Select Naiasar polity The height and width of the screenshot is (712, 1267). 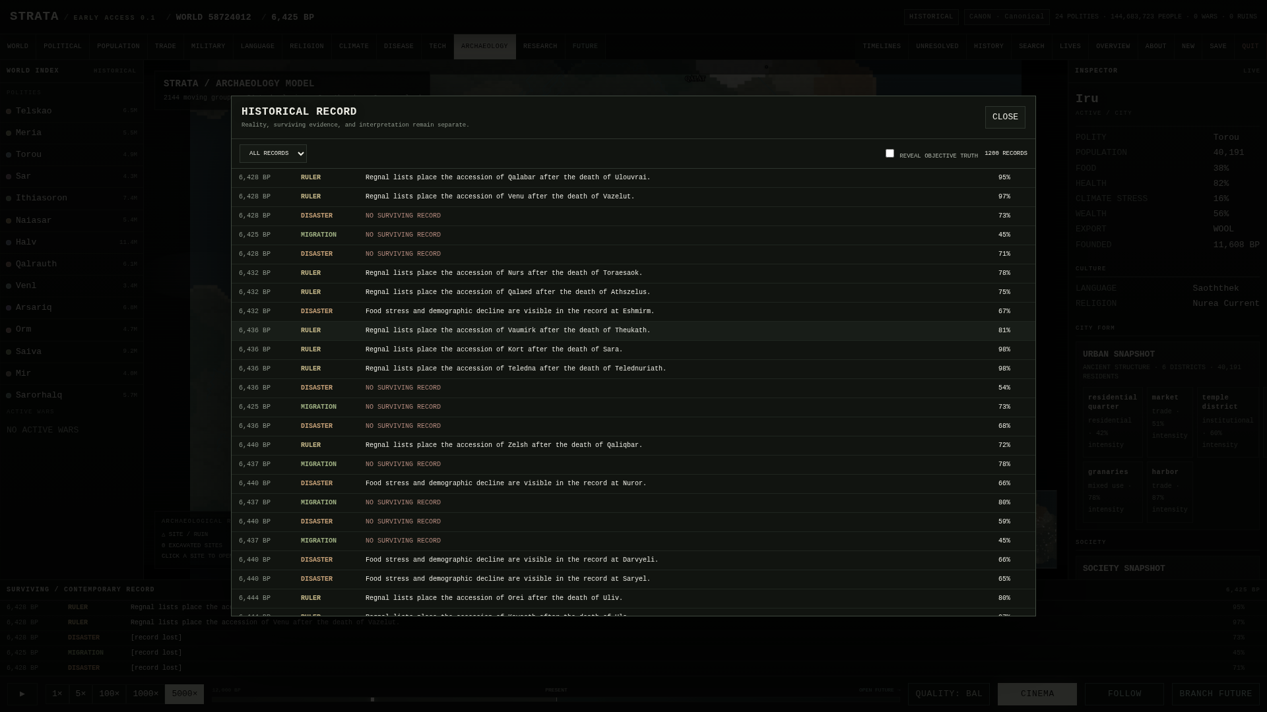pos(72,220)
